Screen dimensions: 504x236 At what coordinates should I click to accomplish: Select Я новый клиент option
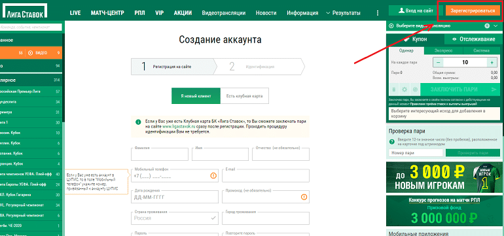196,96
